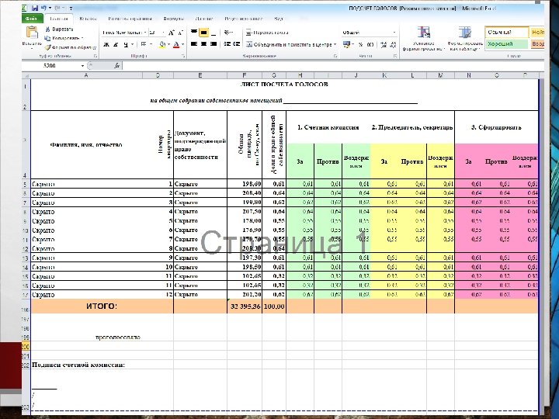Click Cut (Вырезать) scissors icon

[x=47, y=29]
